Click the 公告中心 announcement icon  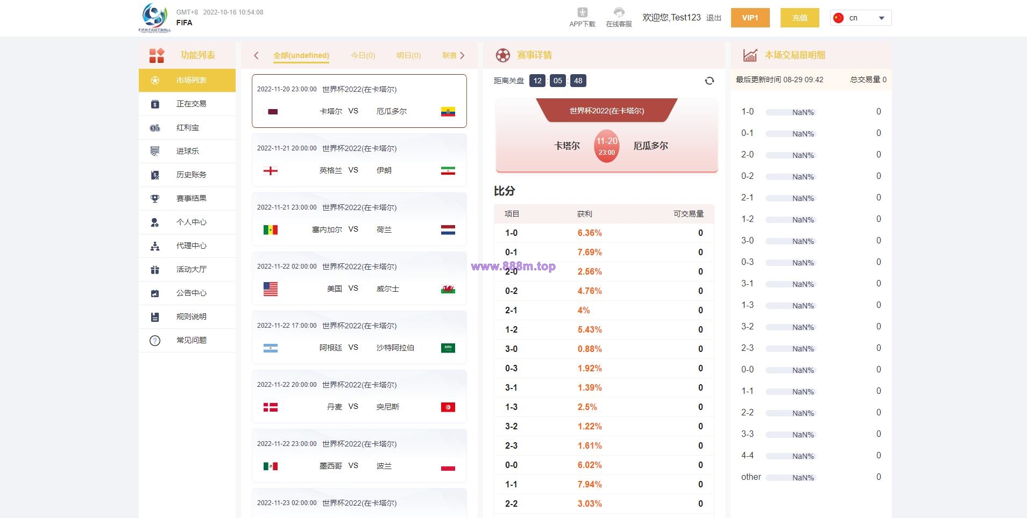pyautogui.click(x=155, y=293)
